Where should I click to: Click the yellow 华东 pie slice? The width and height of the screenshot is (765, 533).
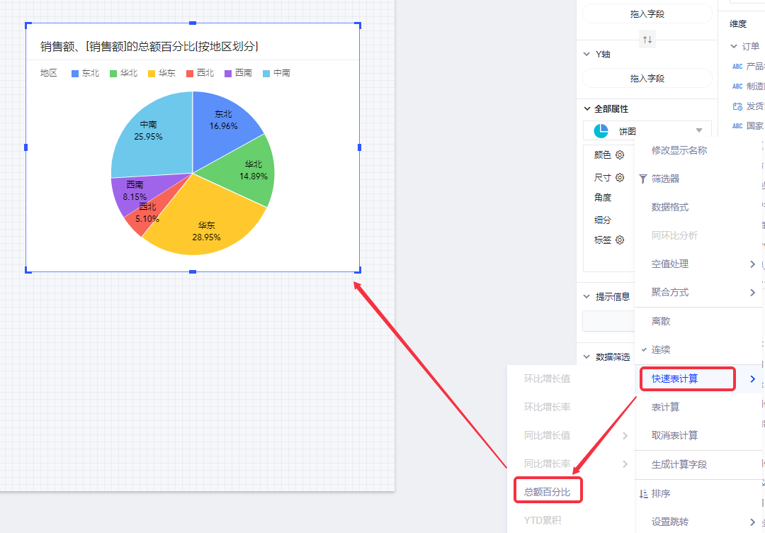click(x=205, y=220)
